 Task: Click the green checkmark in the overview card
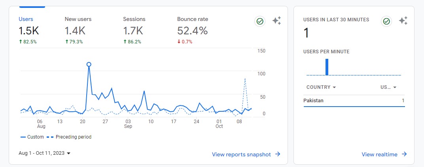[260, 21]
